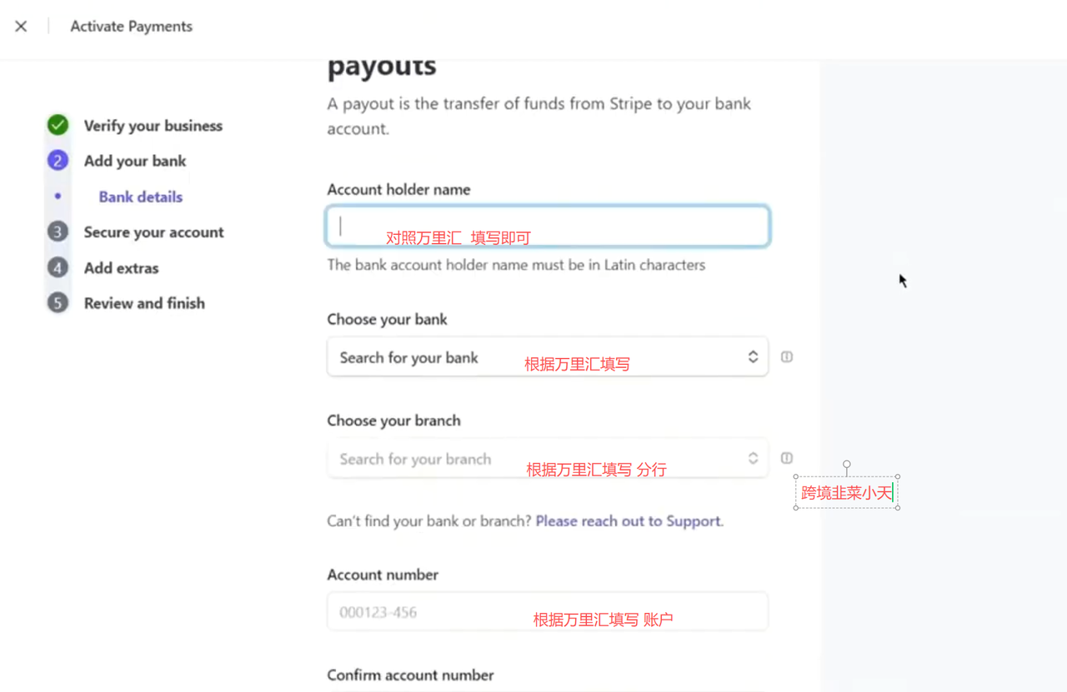The width and height of the screenshot is (1067, 692).
Task: Open the Bank details sub-step
Action: pyautogui.click(x=140, y=197)
